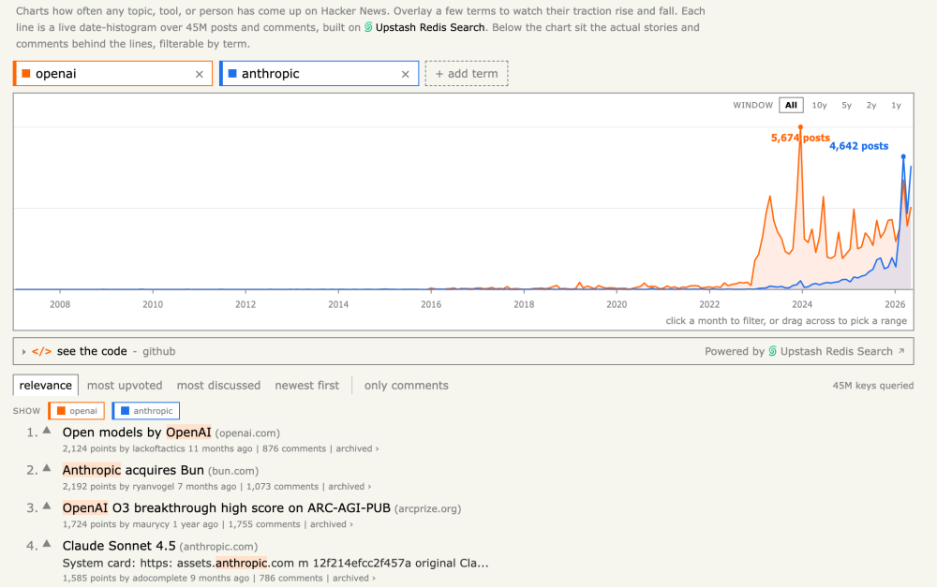937x587 pixels.
Task: Click the 4,642 posts anthropic peak marker
Action: click(x=903, y=156)
